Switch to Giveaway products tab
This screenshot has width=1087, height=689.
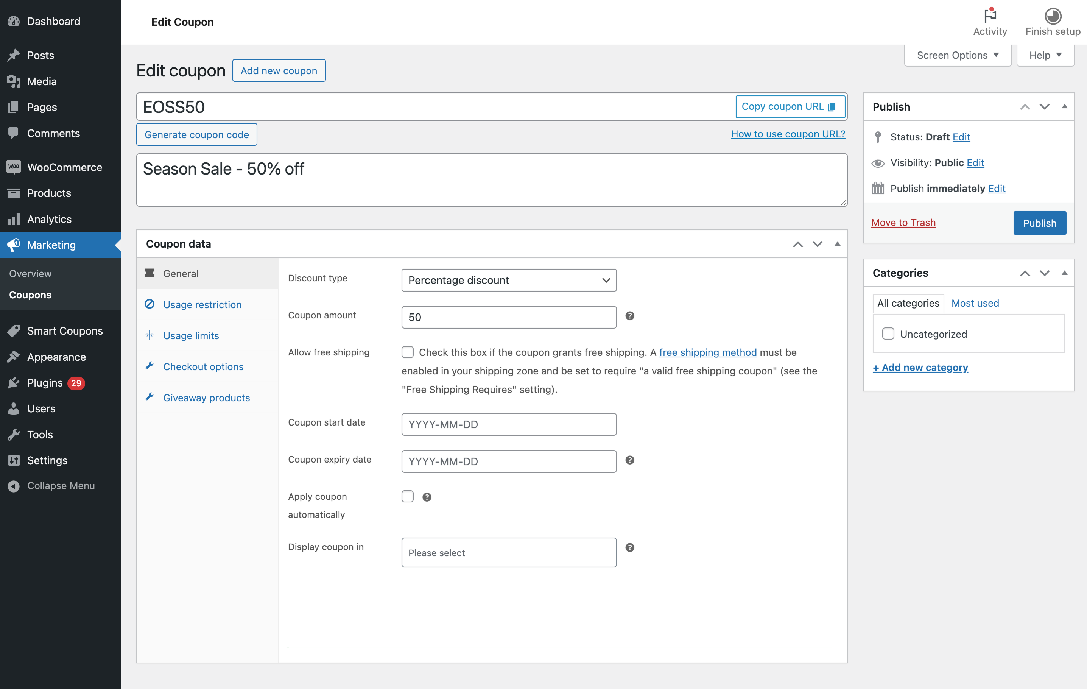pyautogui.click(x=208, y=398)
